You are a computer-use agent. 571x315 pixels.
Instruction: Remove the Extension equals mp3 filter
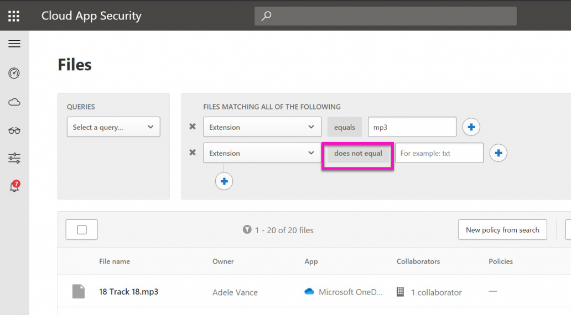pos(193,126)
